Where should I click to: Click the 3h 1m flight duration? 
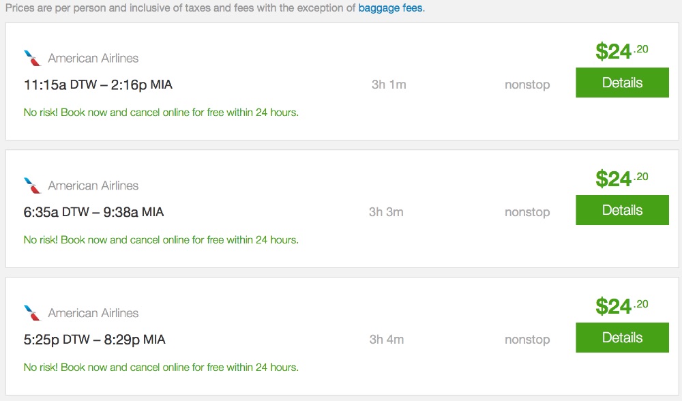[389, 85]
